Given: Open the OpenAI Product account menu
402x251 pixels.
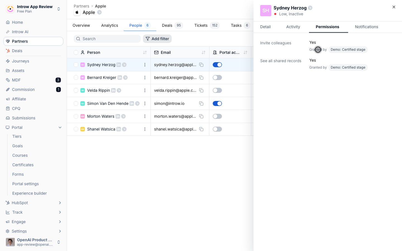Looking at the screenshot, I should pos(33,242).
